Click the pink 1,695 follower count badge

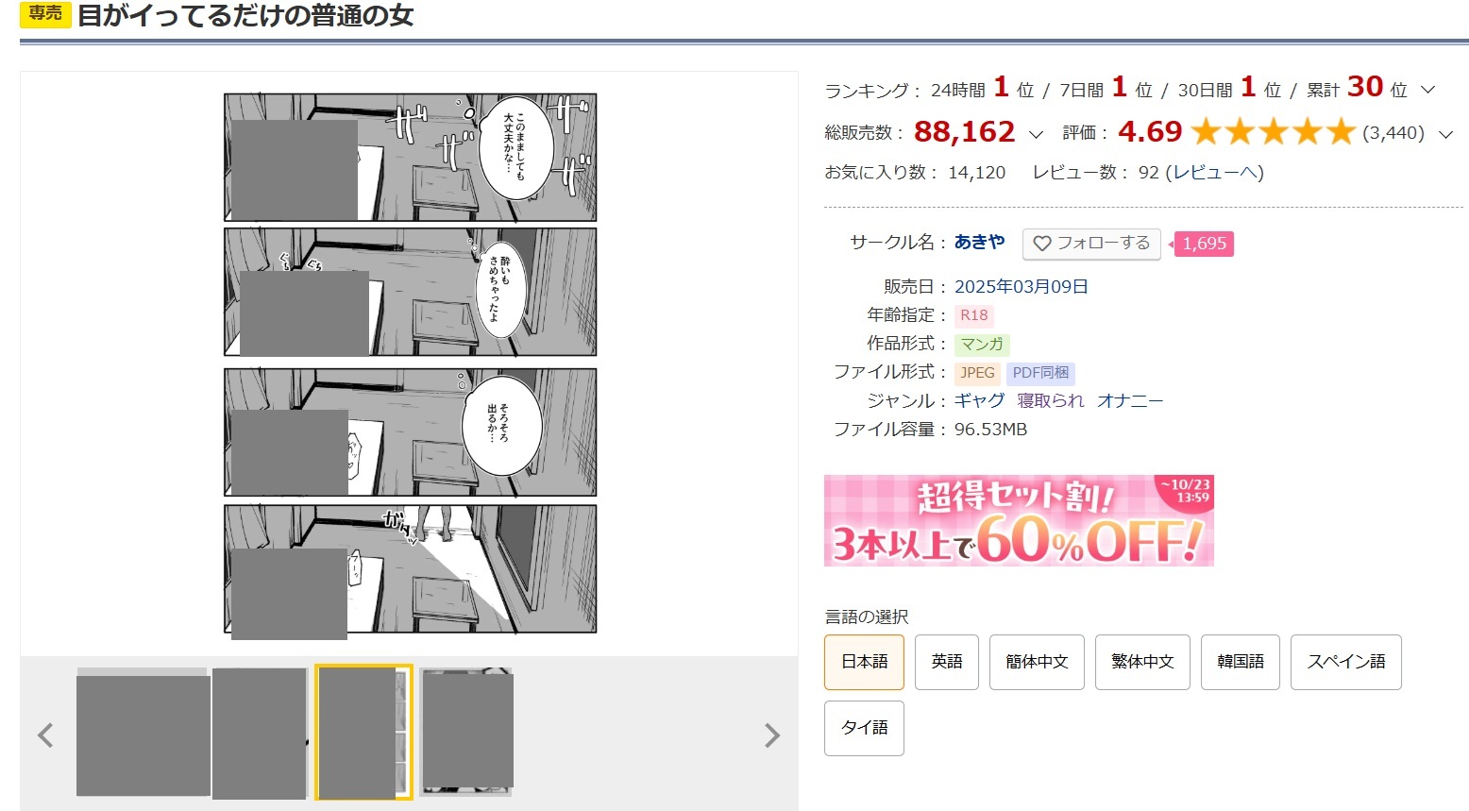click(x=1204, y=244)
